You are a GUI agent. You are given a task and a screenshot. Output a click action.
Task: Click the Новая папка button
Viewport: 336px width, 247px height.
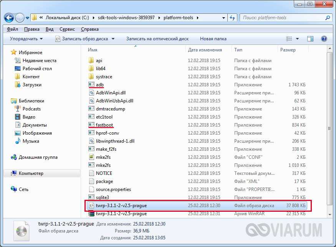coord(213,39)
